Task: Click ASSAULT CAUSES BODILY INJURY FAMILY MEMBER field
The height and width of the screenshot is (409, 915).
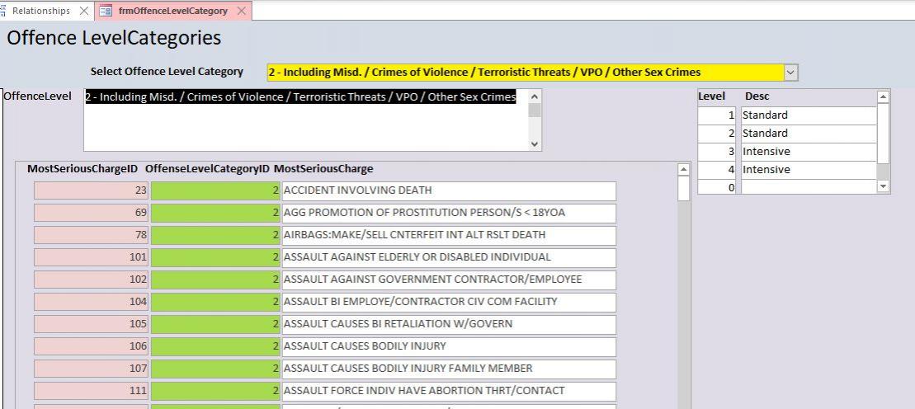Action: click(x=449, y=369)
